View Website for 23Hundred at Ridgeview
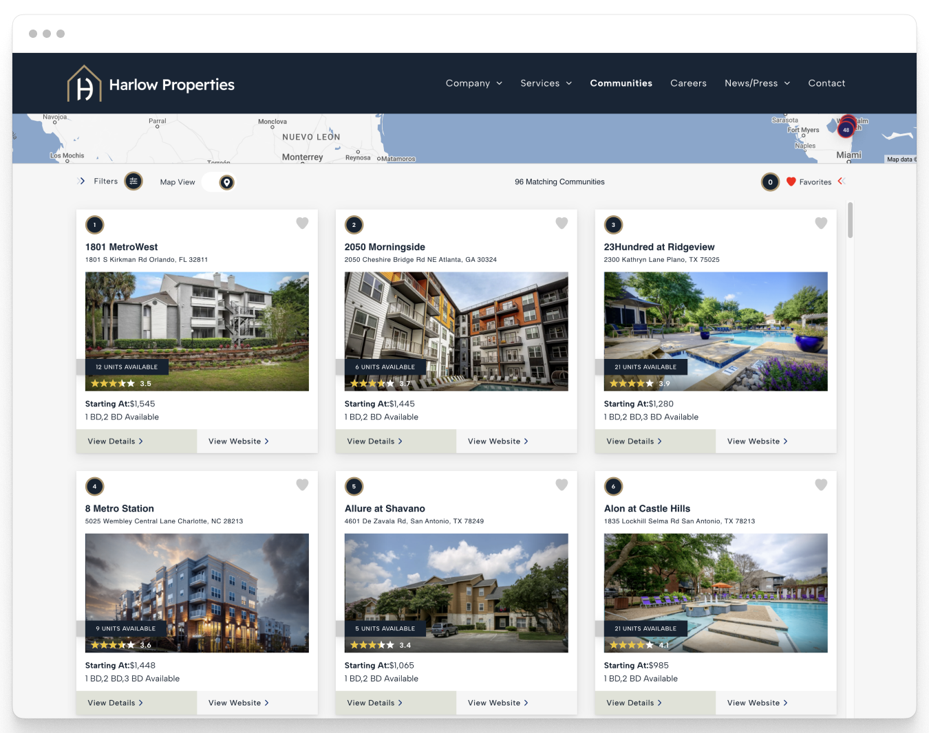 776,441
